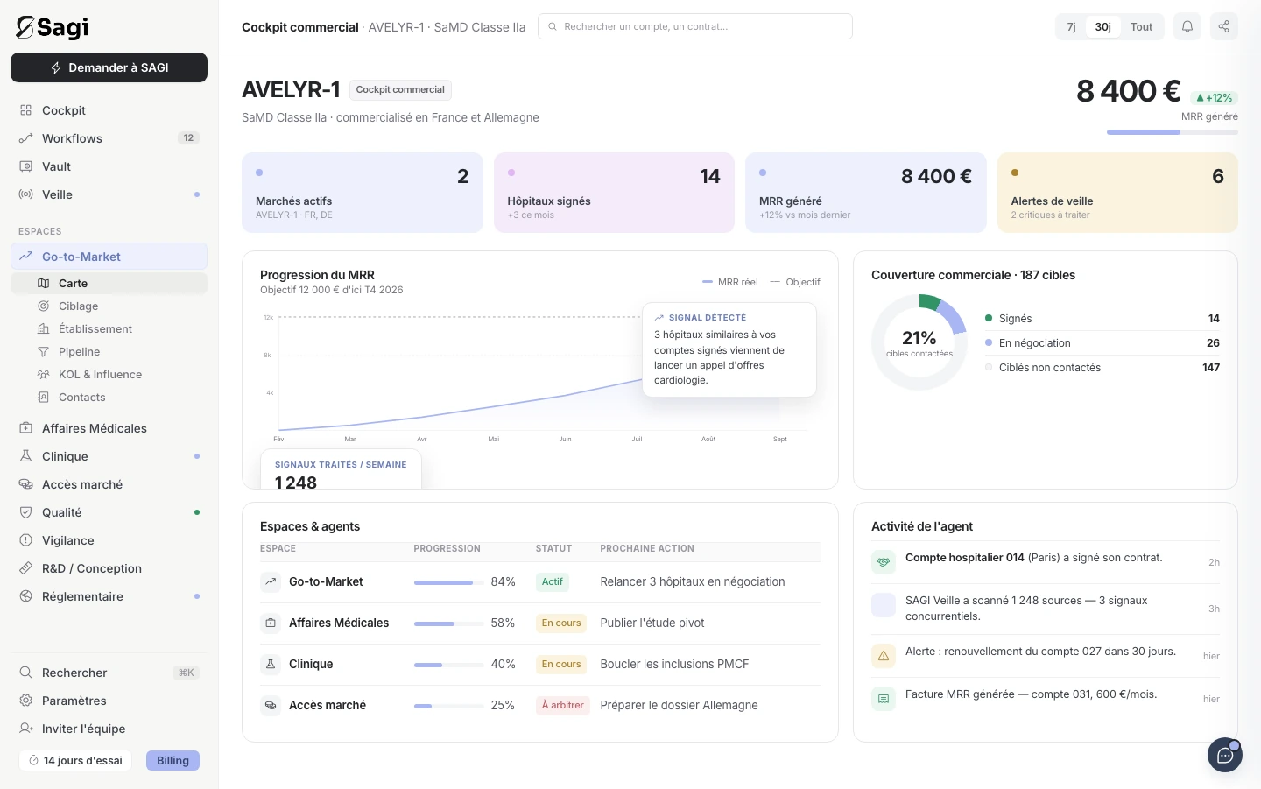This screenshot has width=1261, height=789.
Task: Click the share icon in top bar
Action: pyautogui.click(x=1224, y=26)
